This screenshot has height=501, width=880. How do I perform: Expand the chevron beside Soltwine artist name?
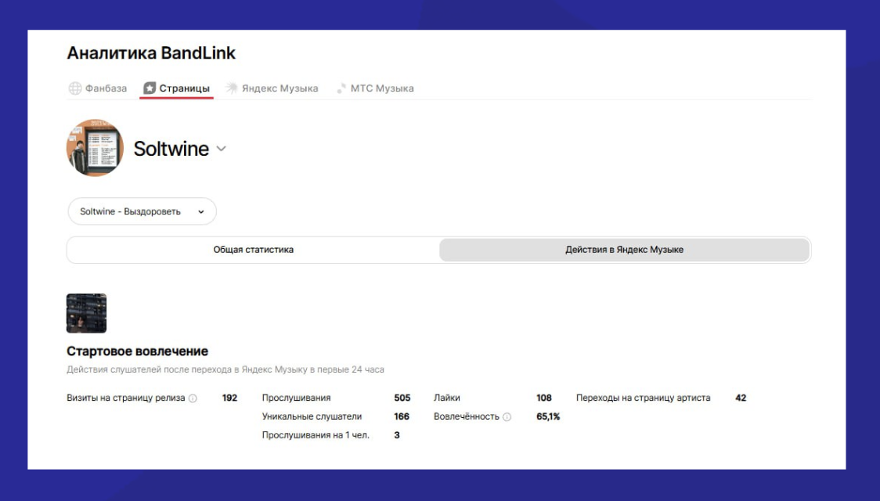click(x=221, y=149)
